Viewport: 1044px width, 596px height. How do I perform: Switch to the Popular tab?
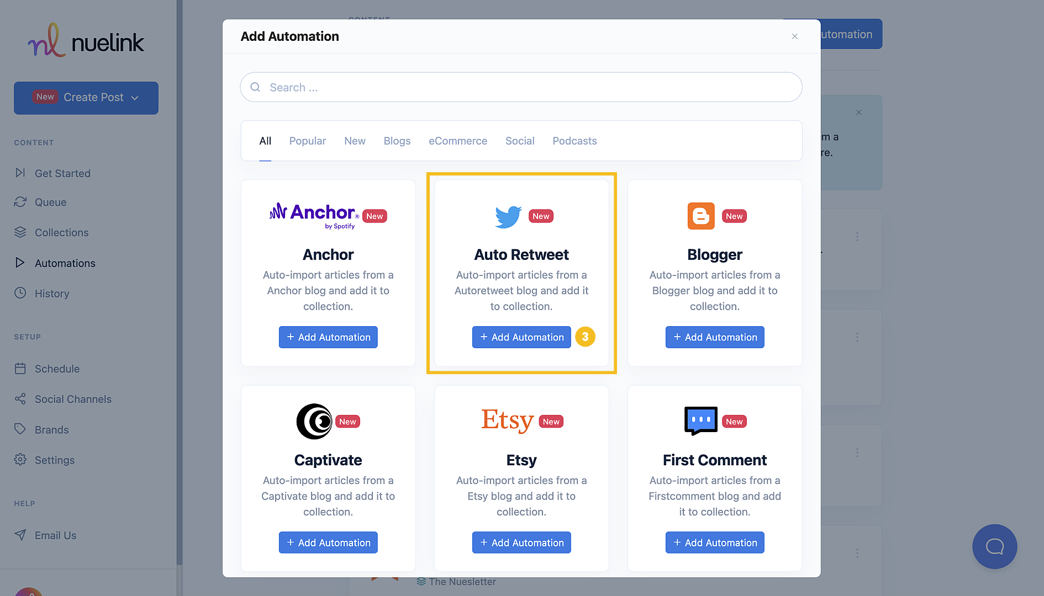308,141
